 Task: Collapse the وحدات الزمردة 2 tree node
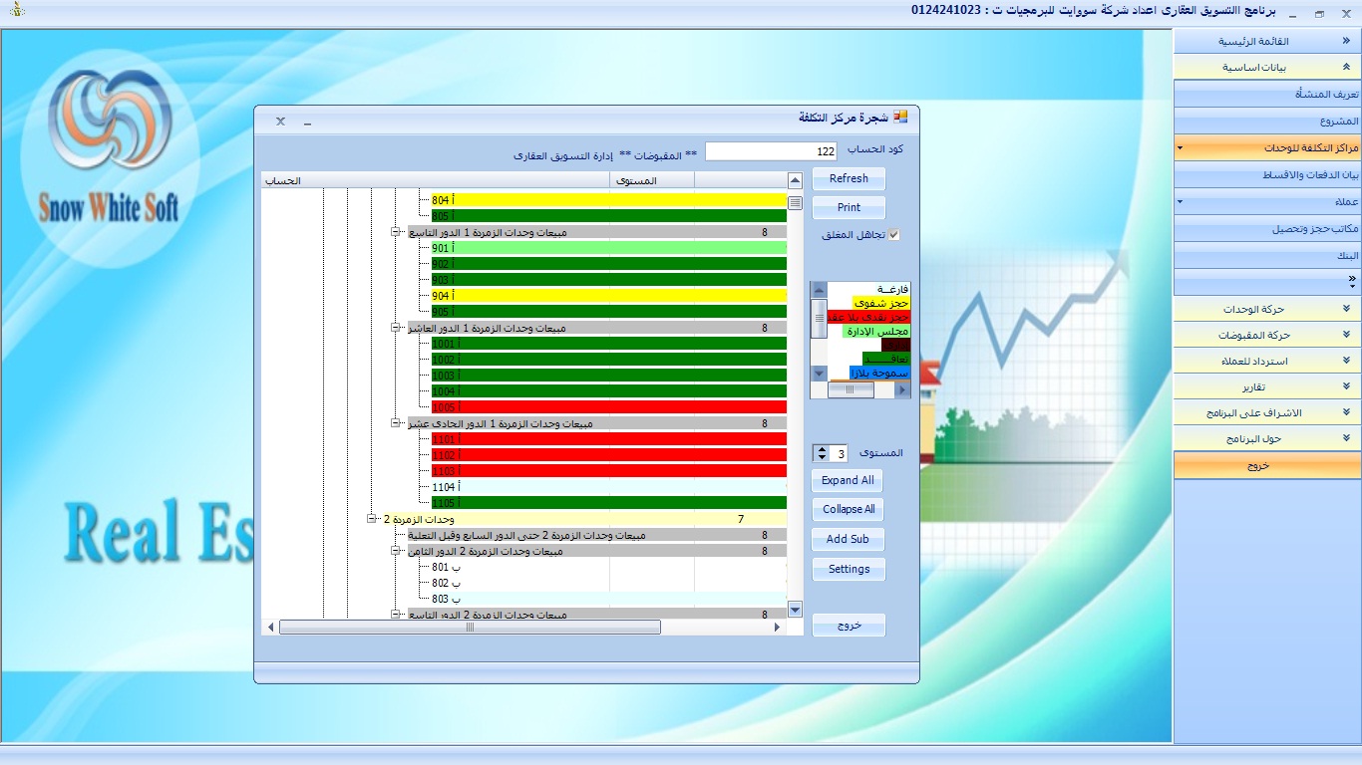pyautogui.click(x=372, y=519)
